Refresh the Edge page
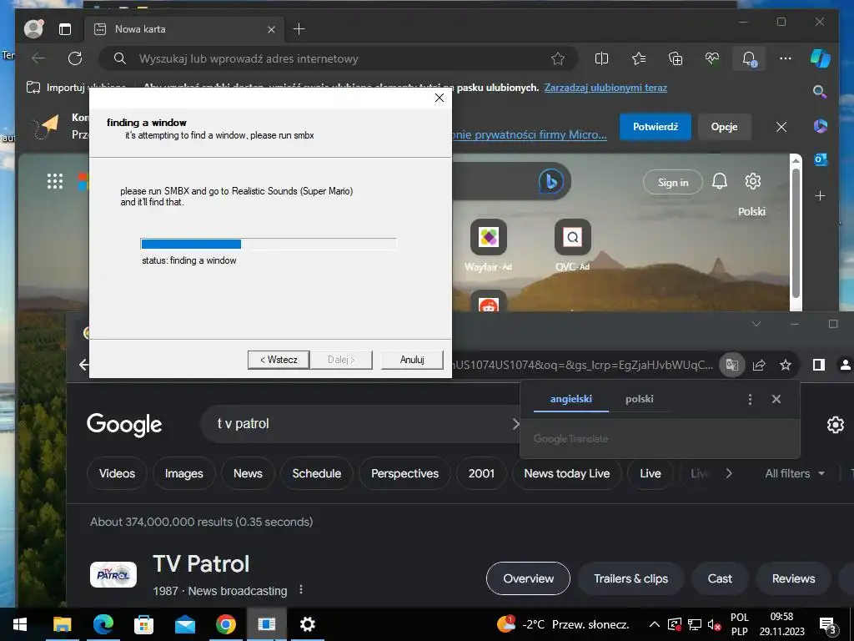854x641 pixels. [x=75, y=58]
